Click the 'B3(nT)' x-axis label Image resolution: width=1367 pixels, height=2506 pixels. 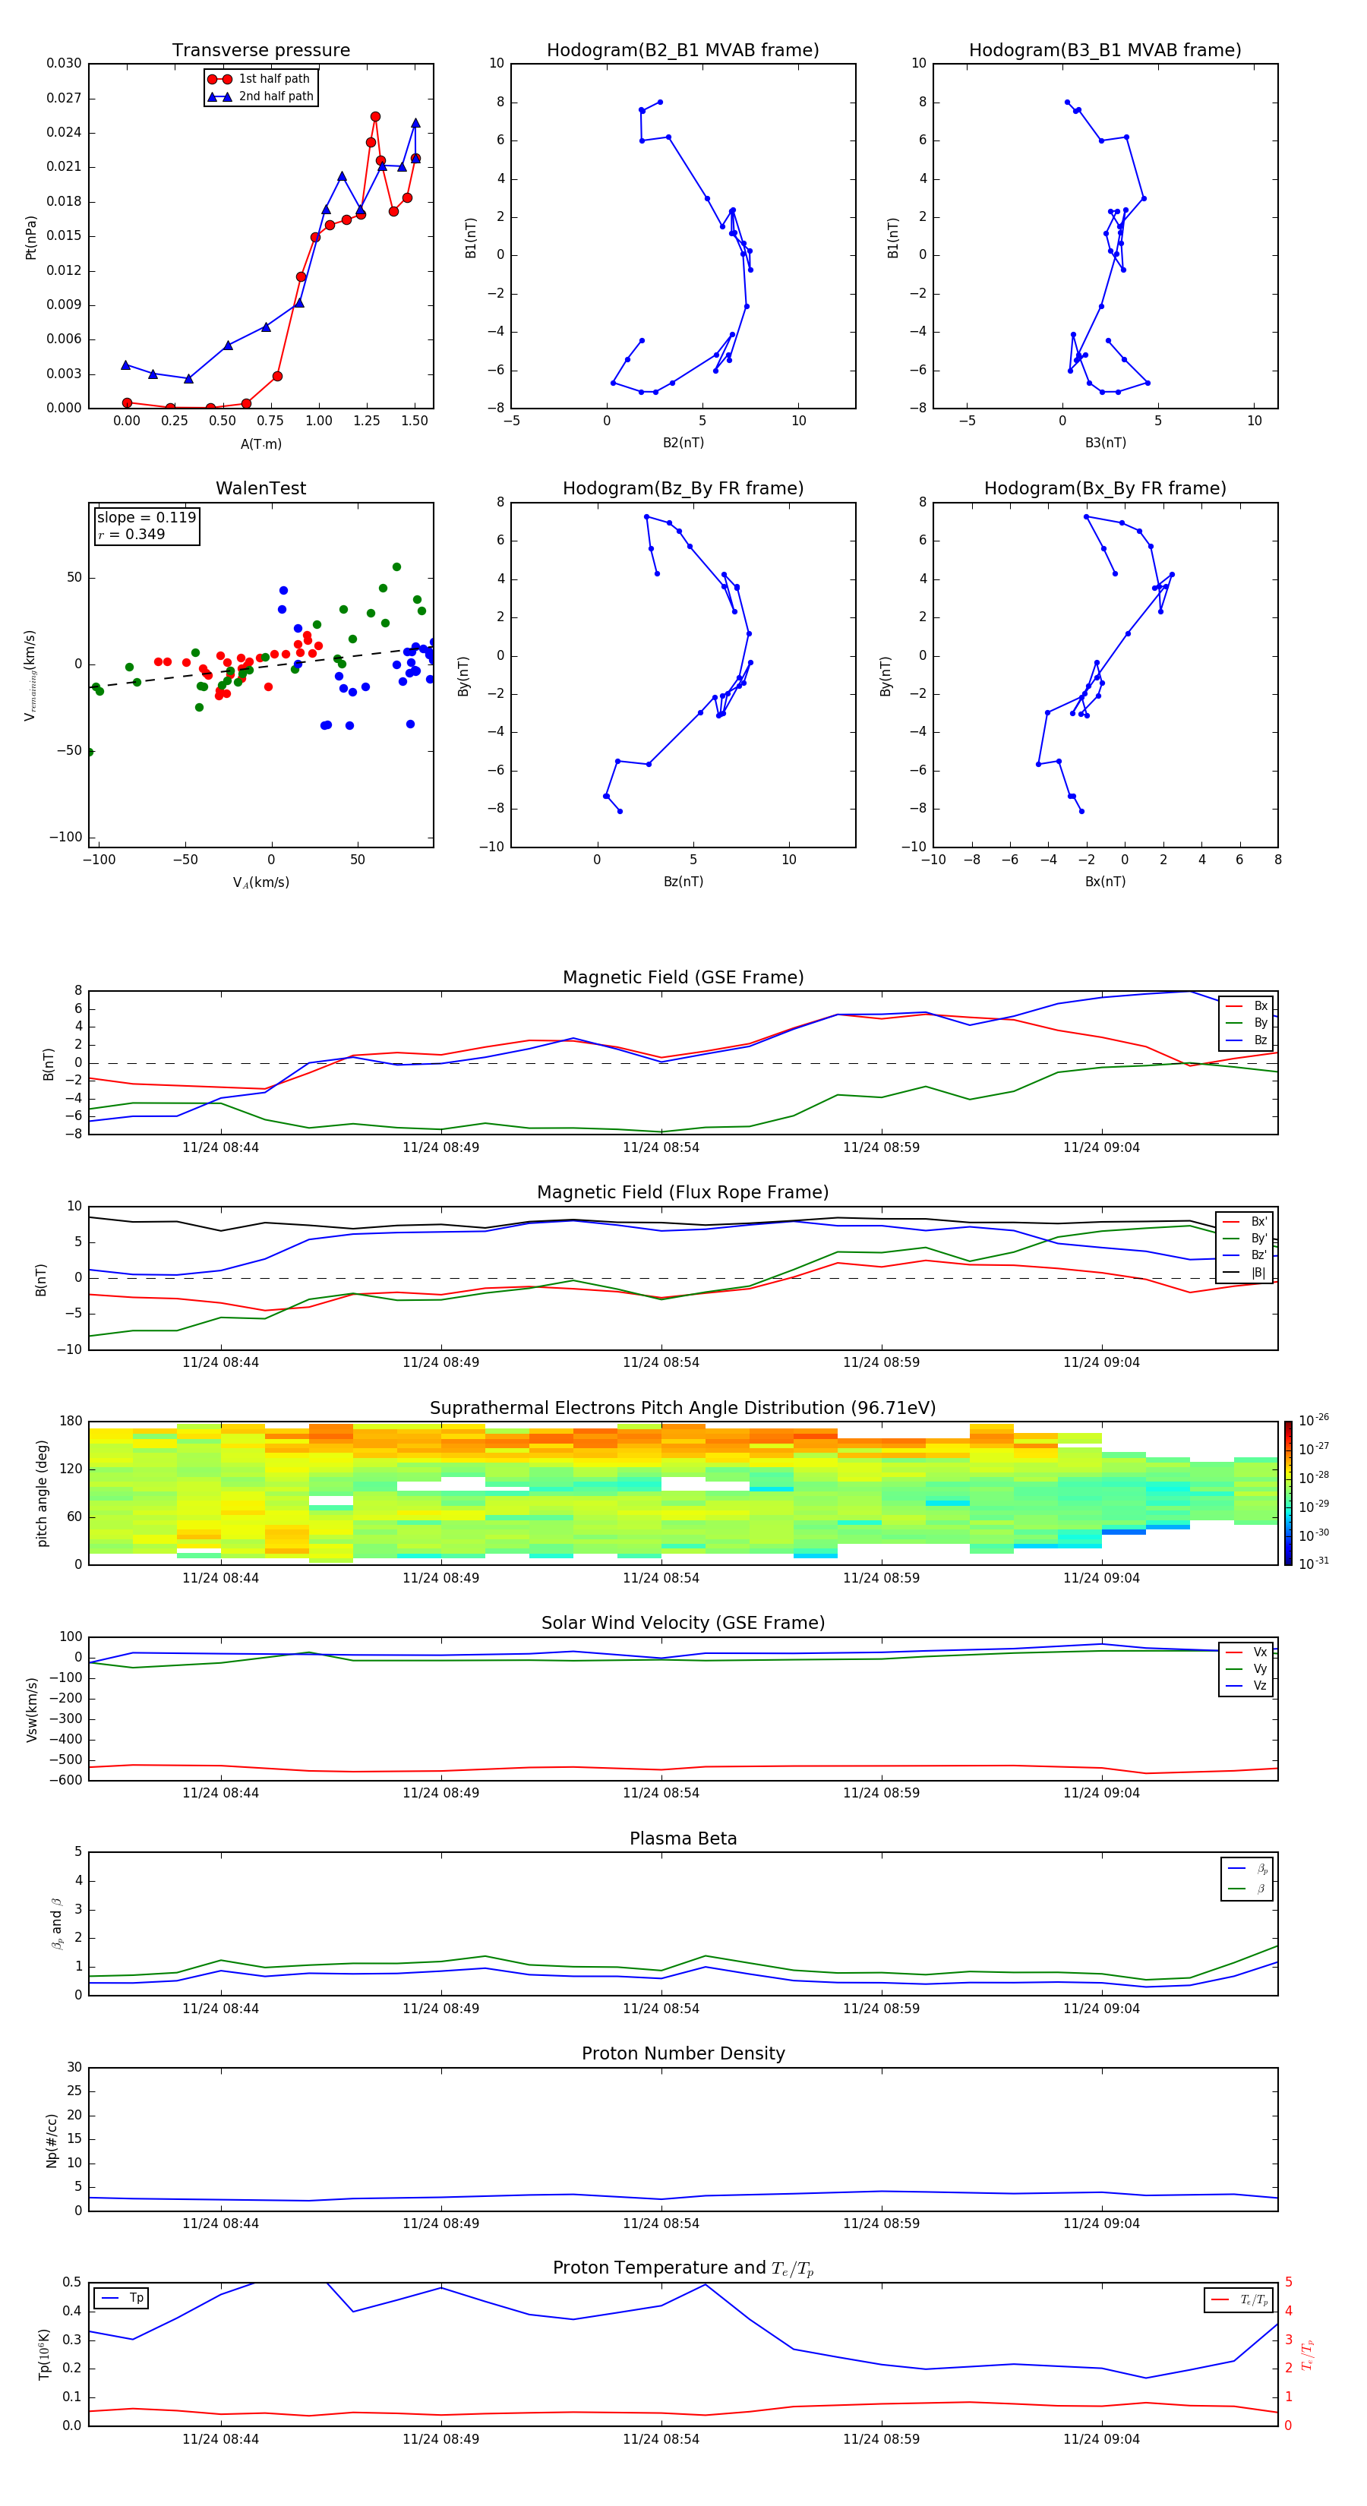point(1105,443)
